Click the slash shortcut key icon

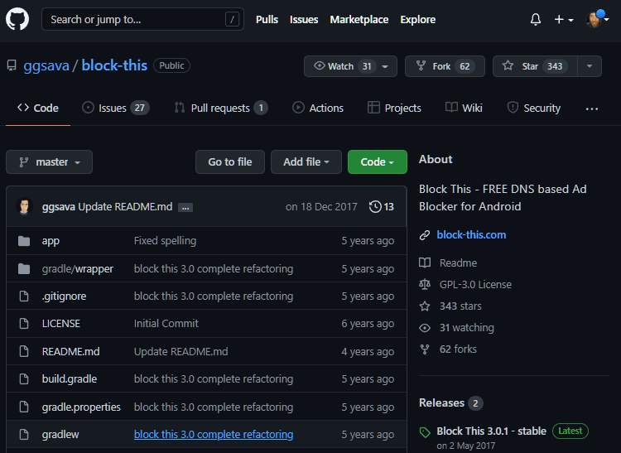click(232, 19)
